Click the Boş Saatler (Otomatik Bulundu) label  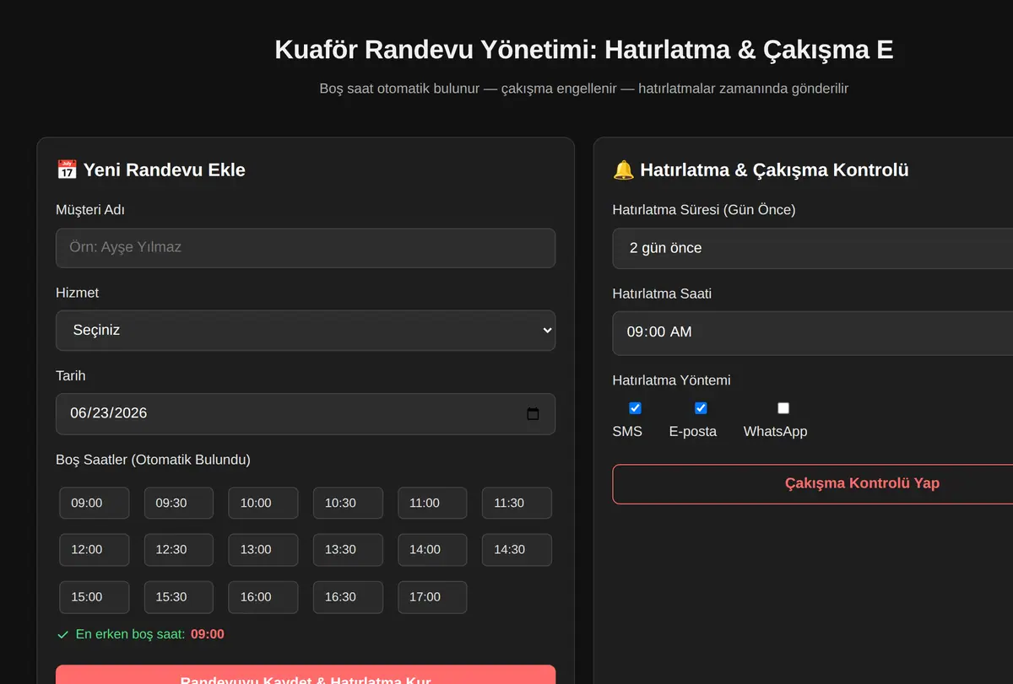pyautogui.click(x=153, y=460)
